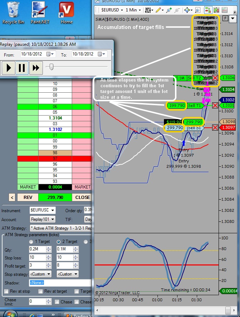
Task: Open the ATM Strategy dropdown
Action: click(61, 228)
